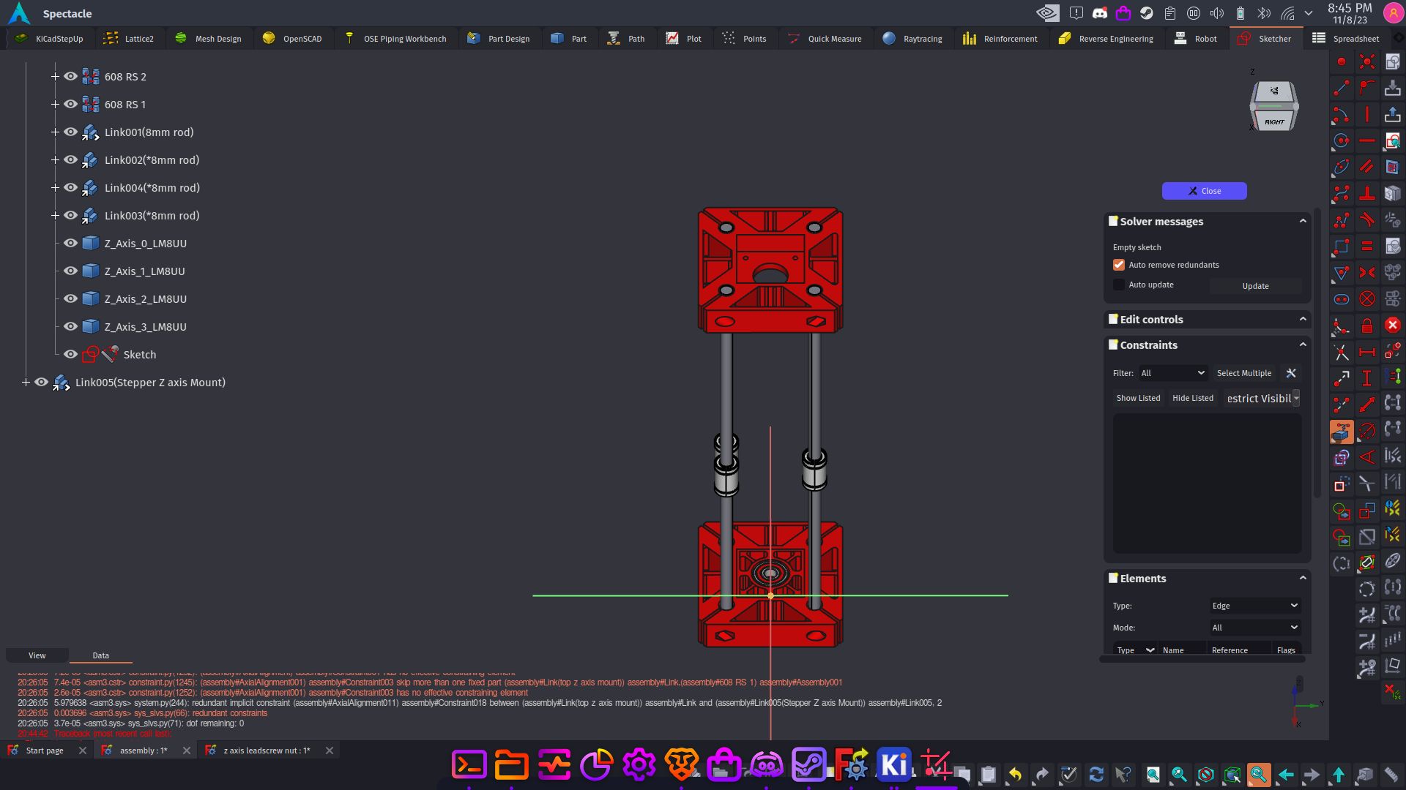Image resolution: width=1406 pixels, height=790 pixels.
Task: Click the navigation cube RIGHT face
Action: point(1274,121)
